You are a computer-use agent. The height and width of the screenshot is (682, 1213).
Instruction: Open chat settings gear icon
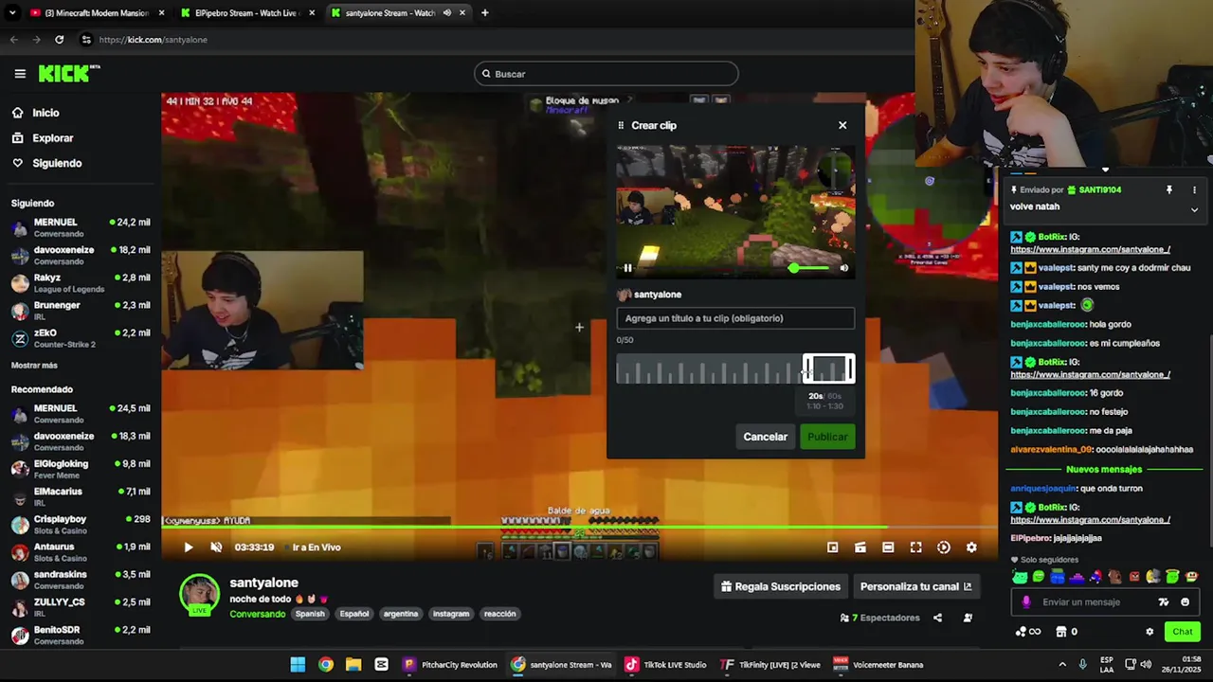1150,632
